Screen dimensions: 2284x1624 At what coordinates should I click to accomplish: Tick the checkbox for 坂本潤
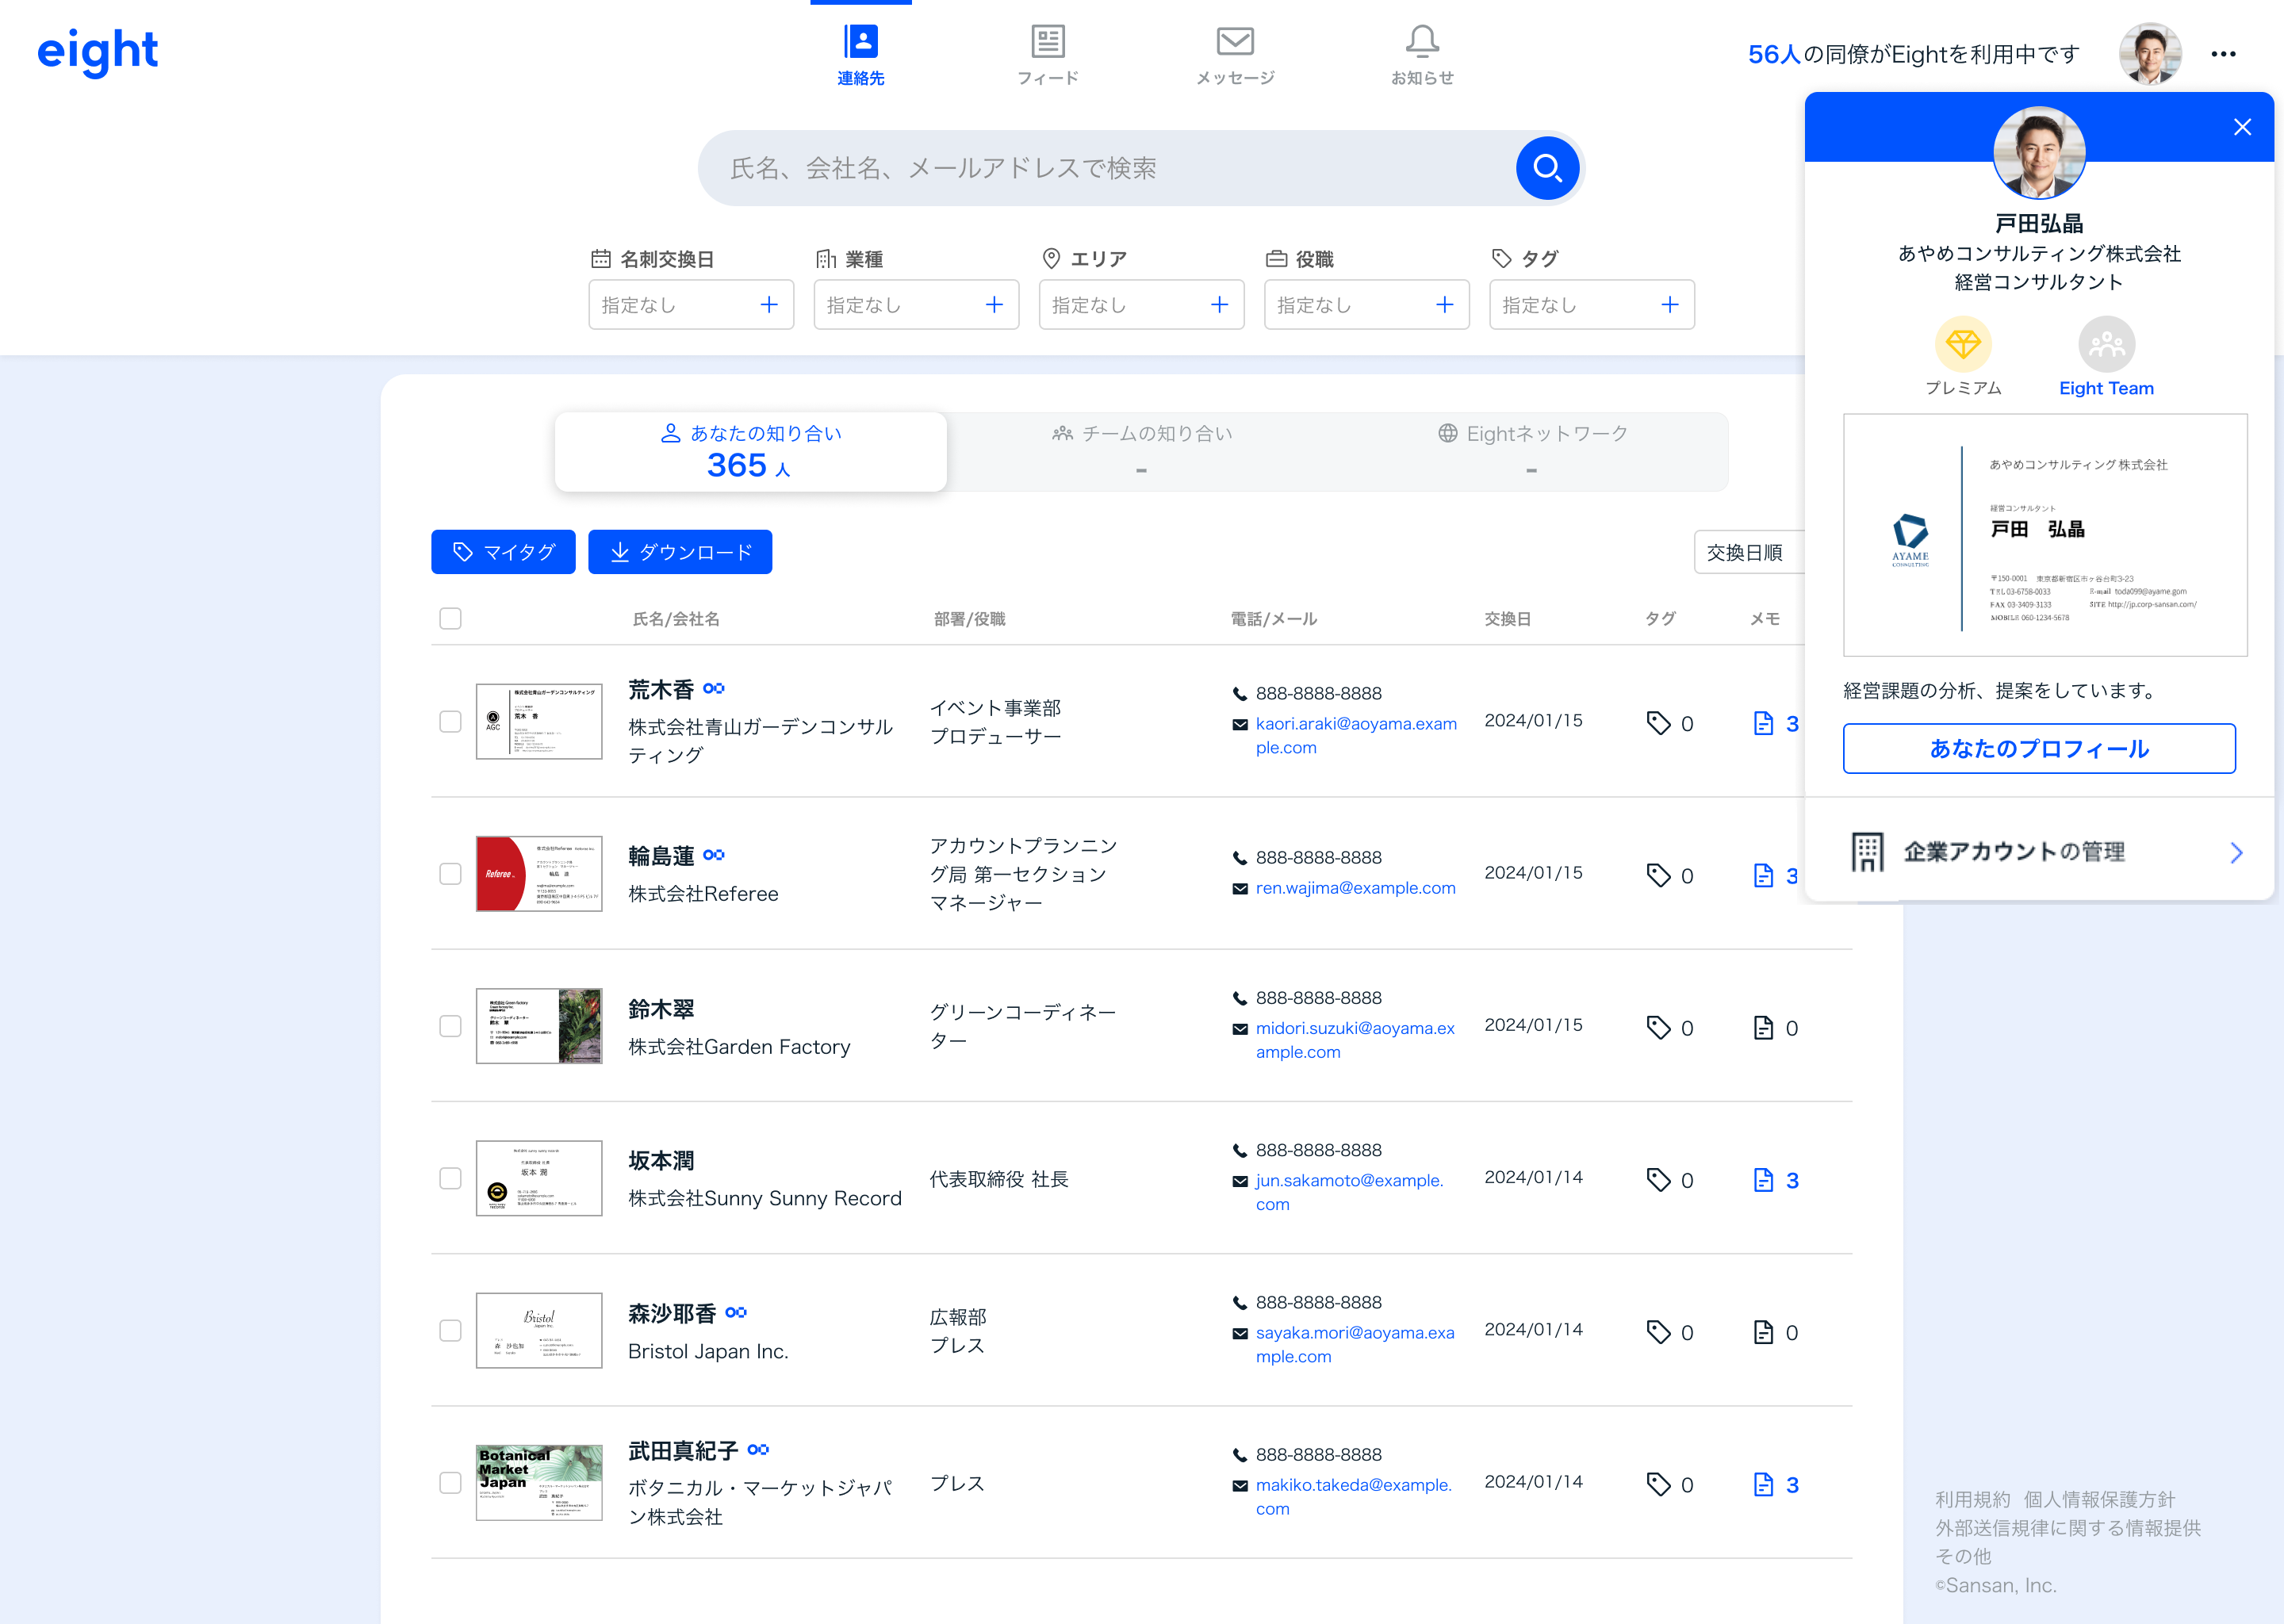click(x=450, y=1178)
